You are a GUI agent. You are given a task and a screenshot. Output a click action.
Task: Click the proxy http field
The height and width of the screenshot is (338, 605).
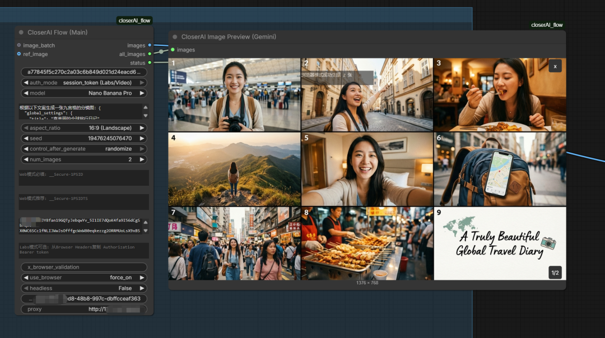83,309
